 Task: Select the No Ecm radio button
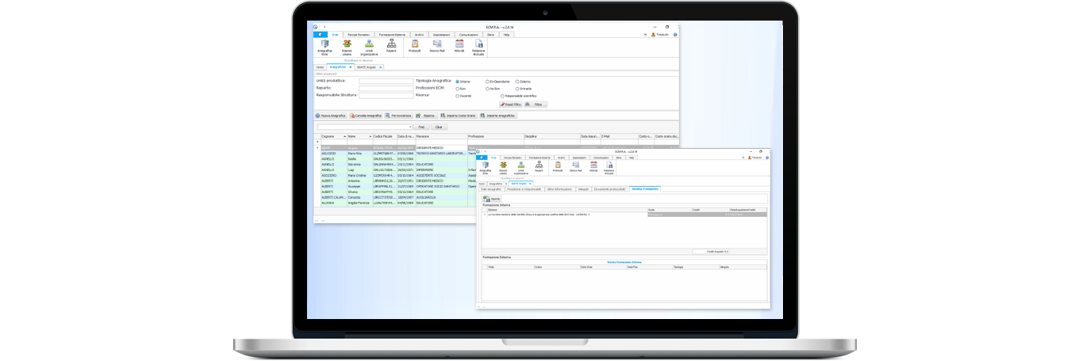coord(488,89)
